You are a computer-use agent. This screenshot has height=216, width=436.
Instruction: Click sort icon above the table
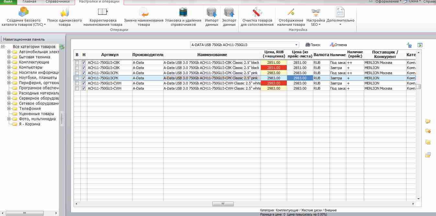click(x=409, y=45)
